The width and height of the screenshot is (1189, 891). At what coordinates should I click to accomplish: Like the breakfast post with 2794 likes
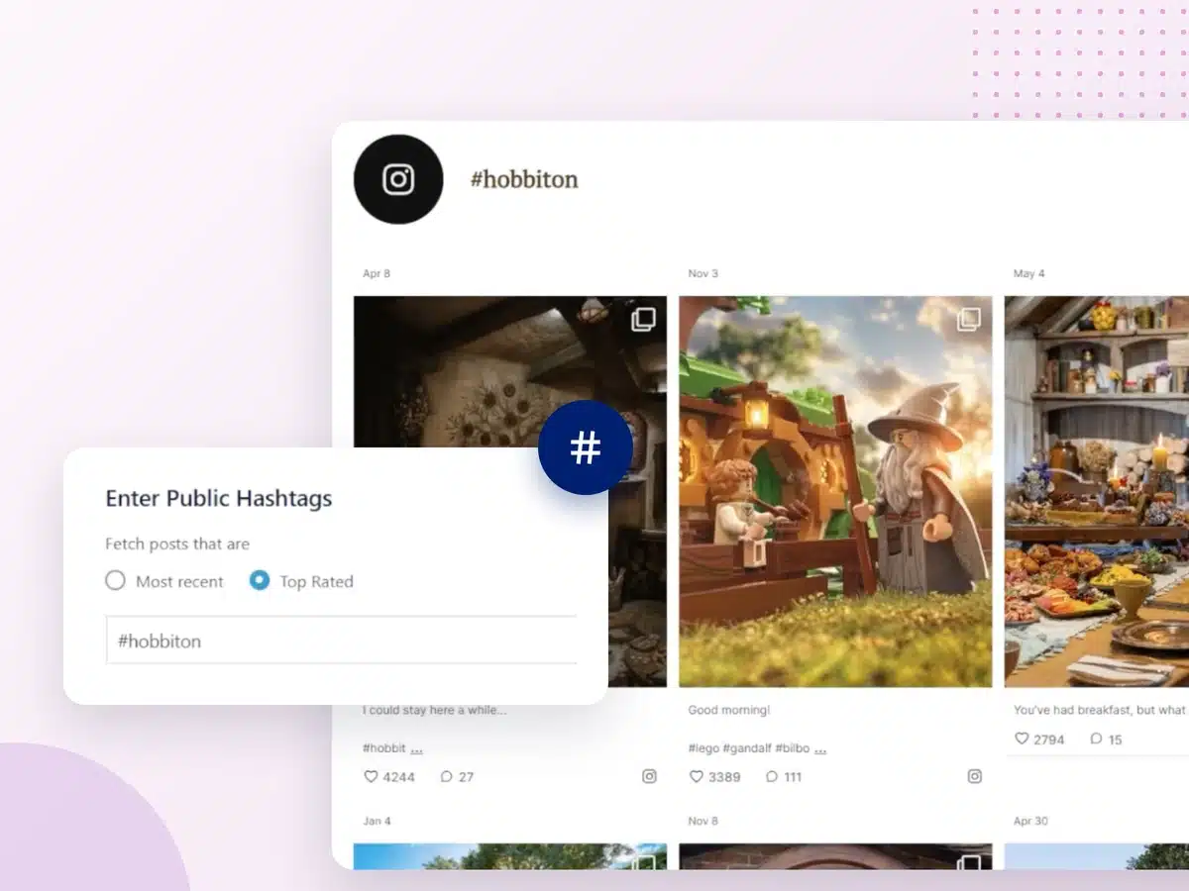(x=1022, y=739)
